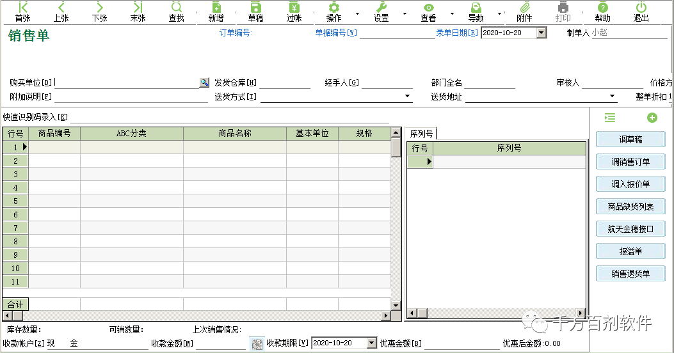Click the 帮助 help icon
Image resolution: width=674 pixels, height=353 pixels.
(603, 12)
